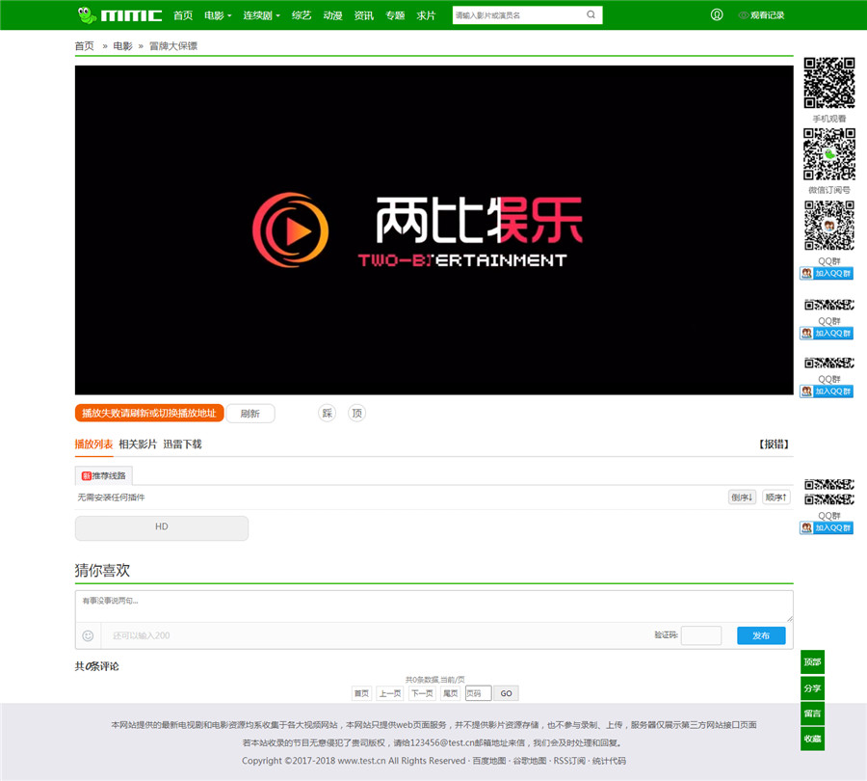
Task: Open the 求片 nav item
Action: pyautogui.click(x=427, y=15)
